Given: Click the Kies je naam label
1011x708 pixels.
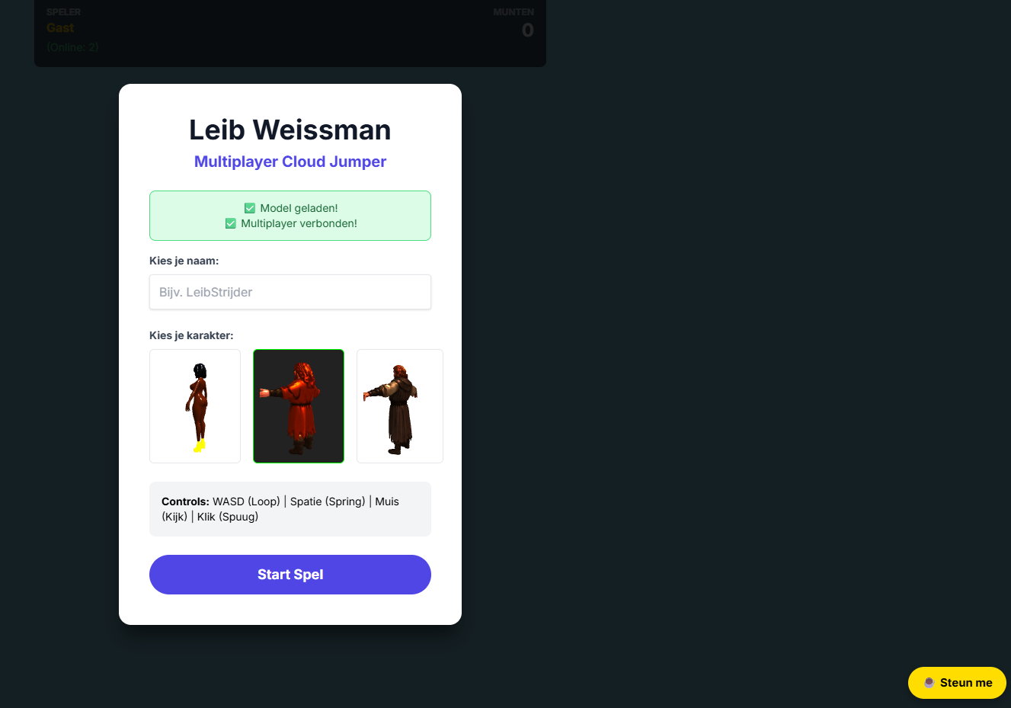Looking at the screenshot, I should click(184, 261).
